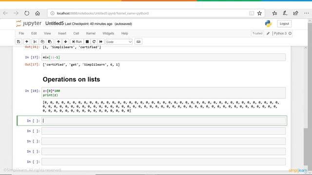312x175 pixels.
Task: Click the Trusted notebook button
Action: pos(257,34)
